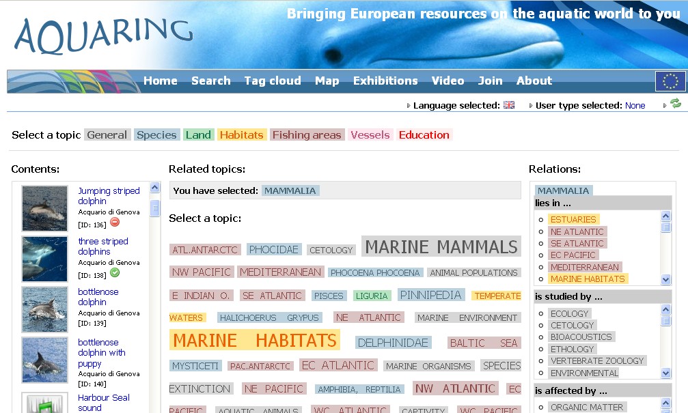Open the Search page from the navigation bar
This screenshot has width=688, height=413.
click(211, 81)
